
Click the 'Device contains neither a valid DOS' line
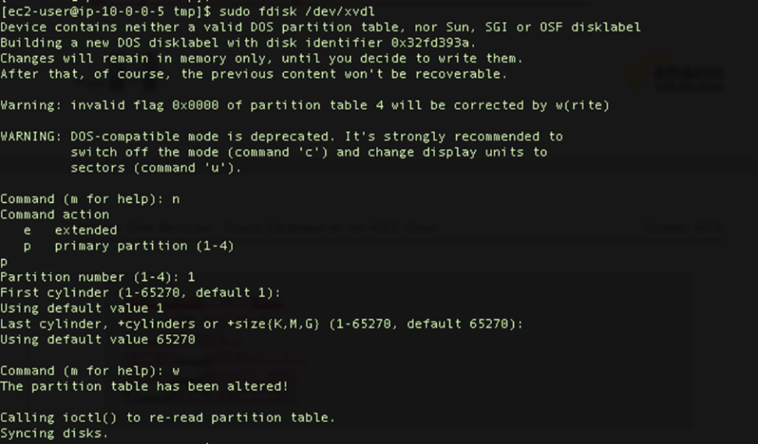[321, 27]
